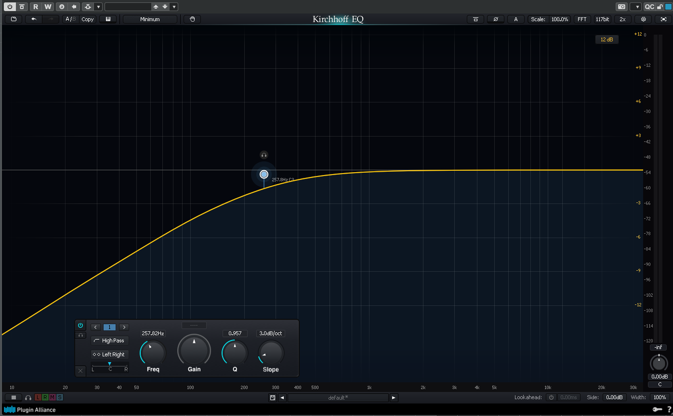The width and height of the screenshot is (673, 416).
Task: Change the 2x oversampling setting
Action: pyautogui.click(x=622, y=19)
